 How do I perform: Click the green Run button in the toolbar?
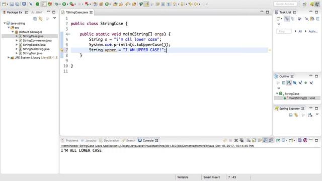[x=64, y=4]
